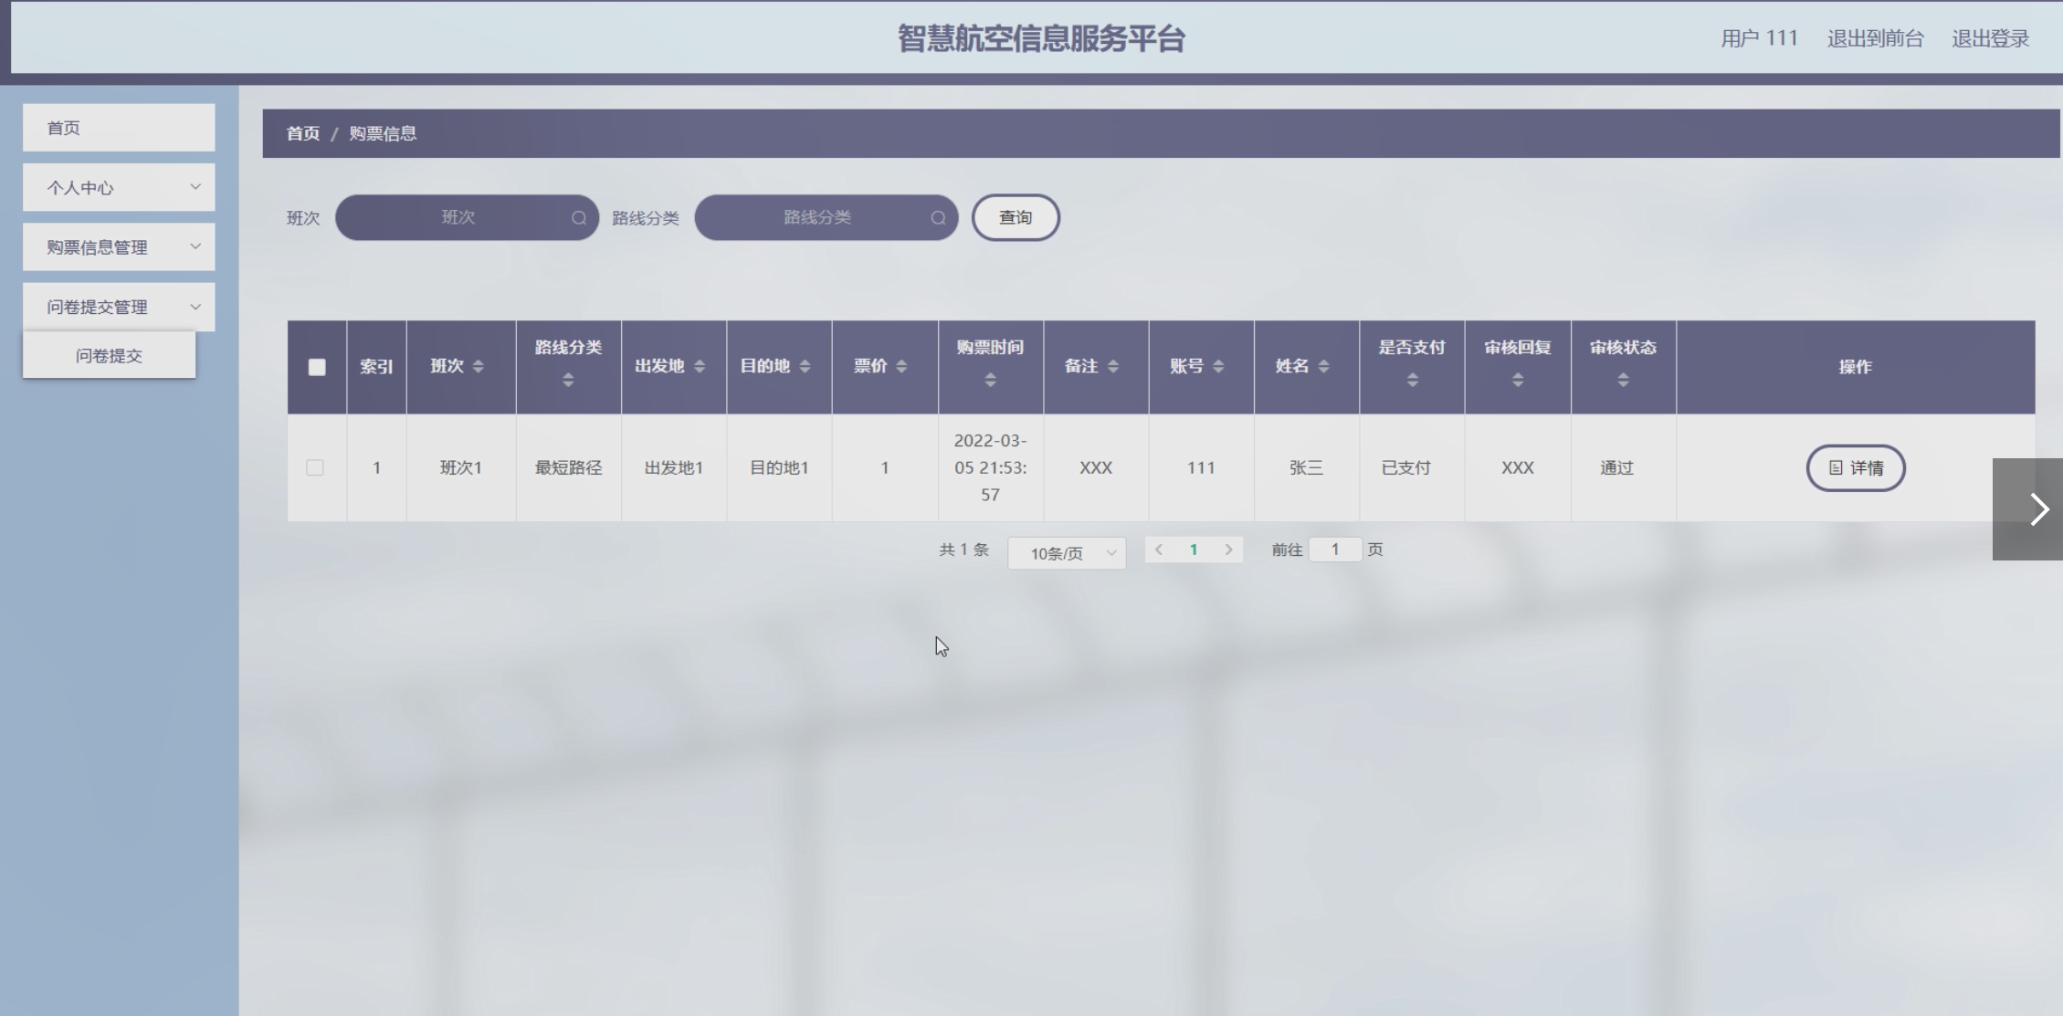
Task: Sort by 审核状态 column arrows
Action: coord(1623,381)
